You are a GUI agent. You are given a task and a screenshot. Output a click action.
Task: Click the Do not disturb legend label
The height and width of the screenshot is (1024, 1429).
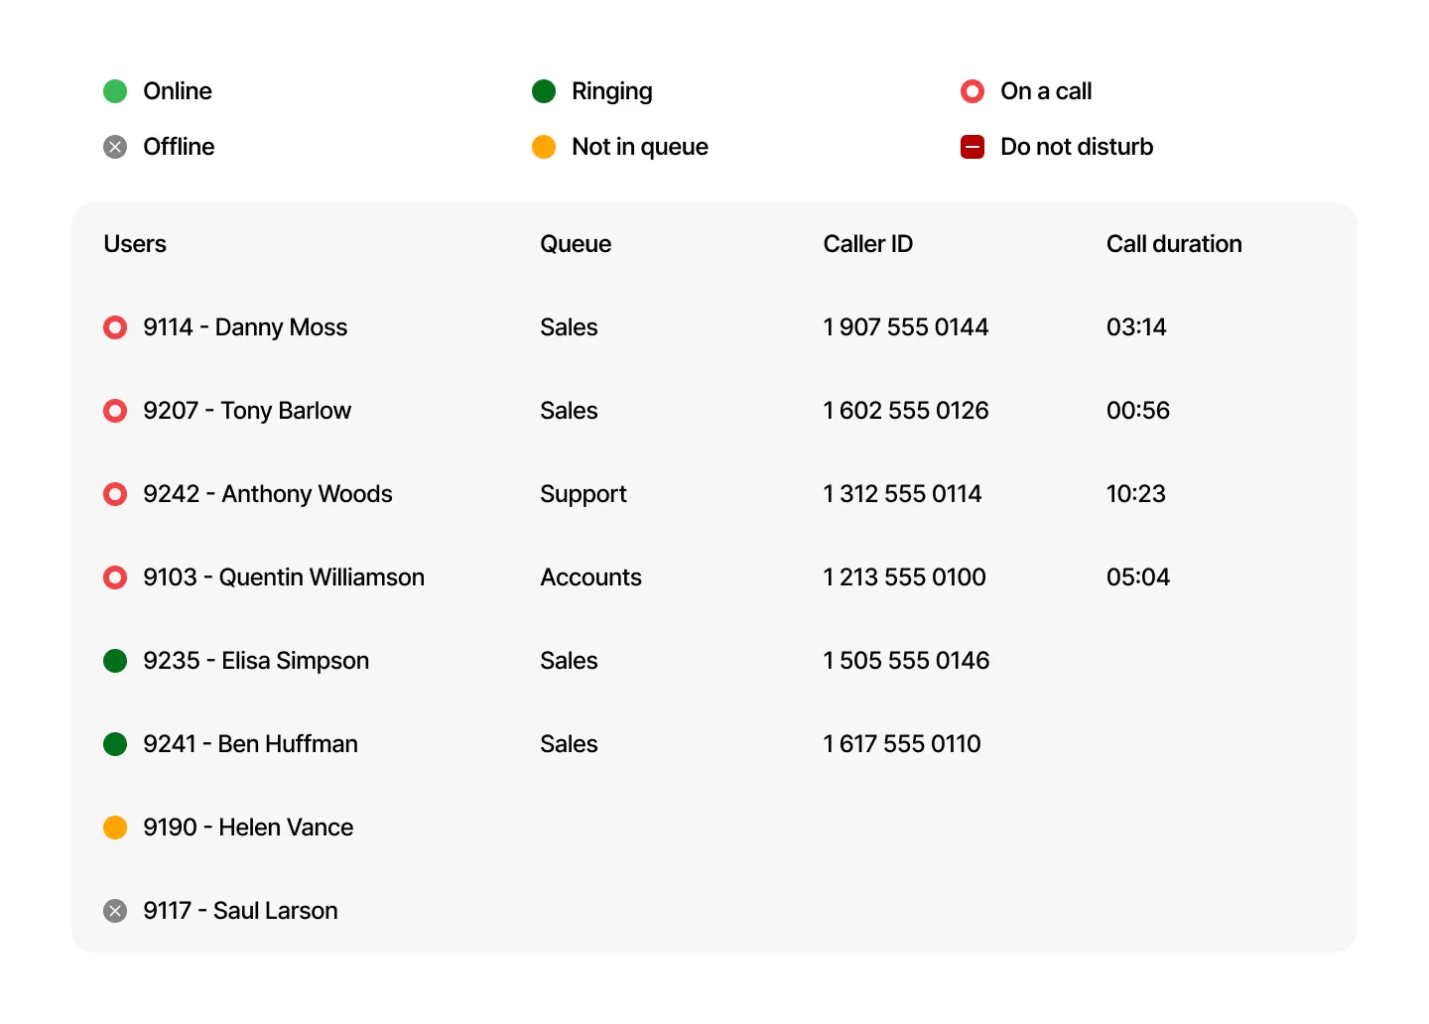[x=1077, y=147]
